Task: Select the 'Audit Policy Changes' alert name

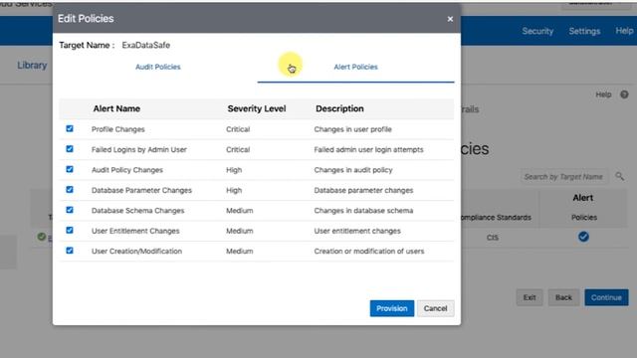Action: coord(127,170)
